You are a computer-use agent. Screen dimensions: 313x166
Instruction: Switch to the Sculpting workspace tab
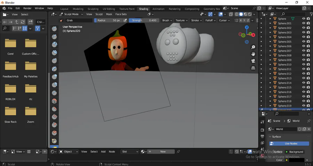coord(93,9)
